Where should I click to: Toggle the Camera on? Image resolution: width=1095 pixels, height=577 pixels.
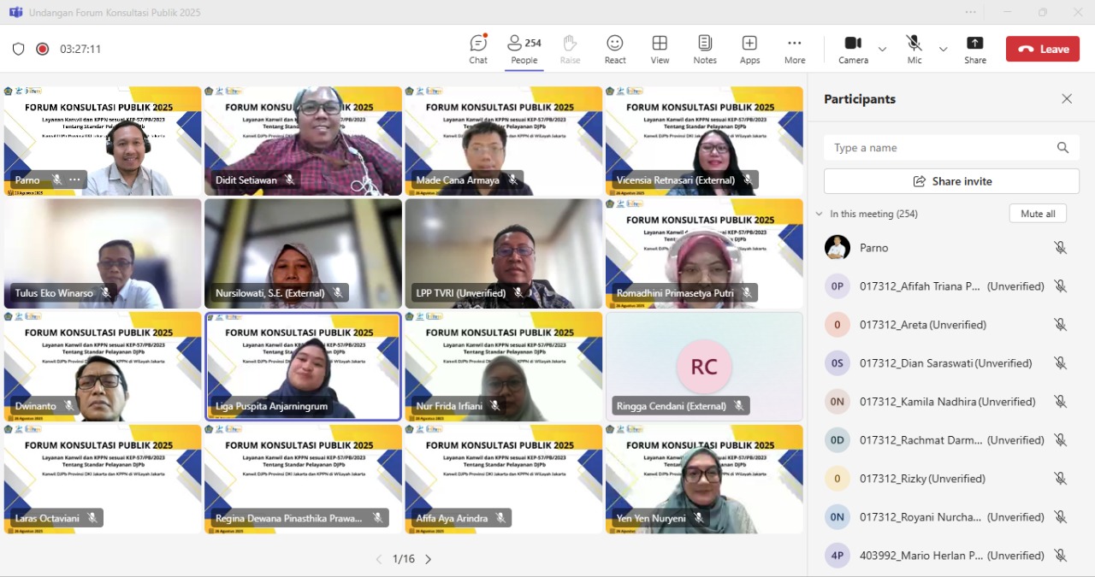(x=852, y=49)
